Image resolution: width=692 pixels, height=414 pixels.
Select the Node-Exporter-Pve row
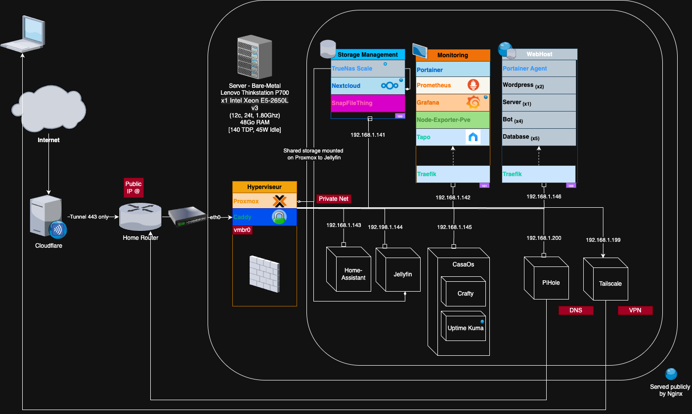(x=453, y=120)
